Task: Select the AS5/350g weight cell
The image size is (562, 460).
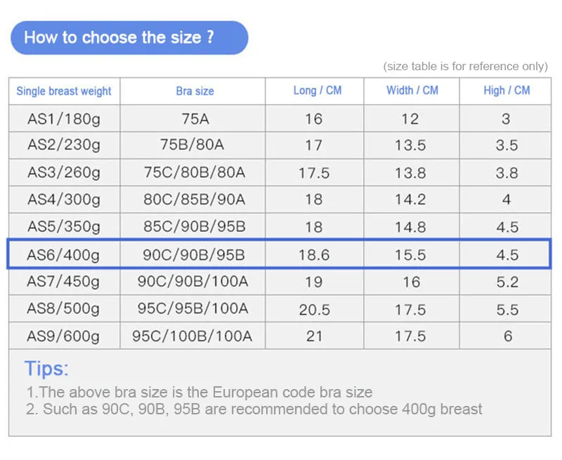Action: click(64, 226)
